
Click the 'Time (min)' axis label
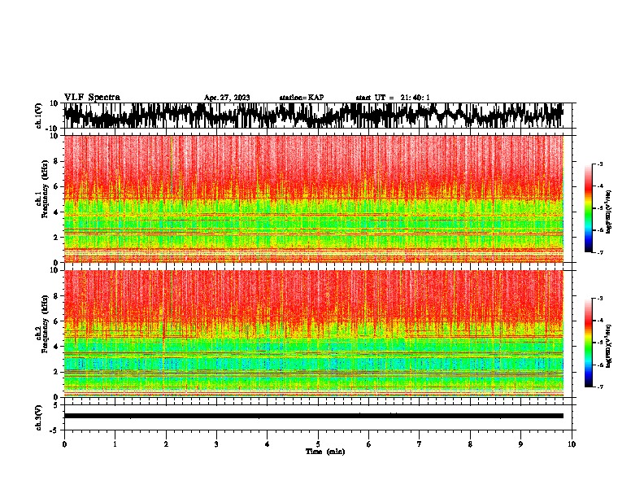pos(325,452)
